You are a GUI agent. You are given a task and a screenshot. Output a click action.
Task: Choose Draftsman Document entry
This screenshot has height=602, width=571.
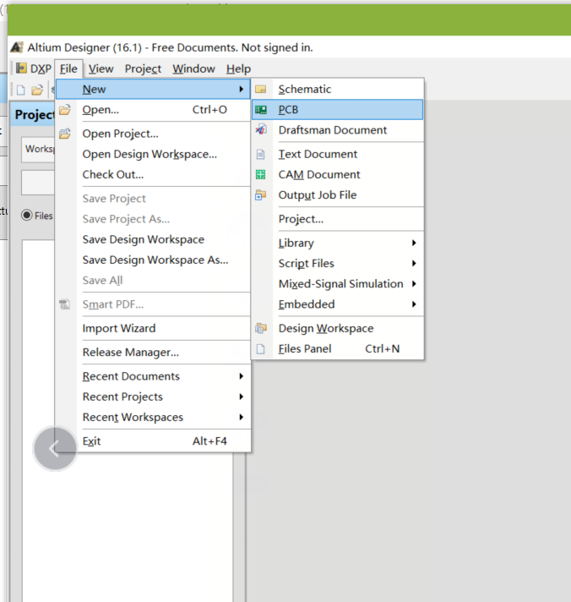338,130
